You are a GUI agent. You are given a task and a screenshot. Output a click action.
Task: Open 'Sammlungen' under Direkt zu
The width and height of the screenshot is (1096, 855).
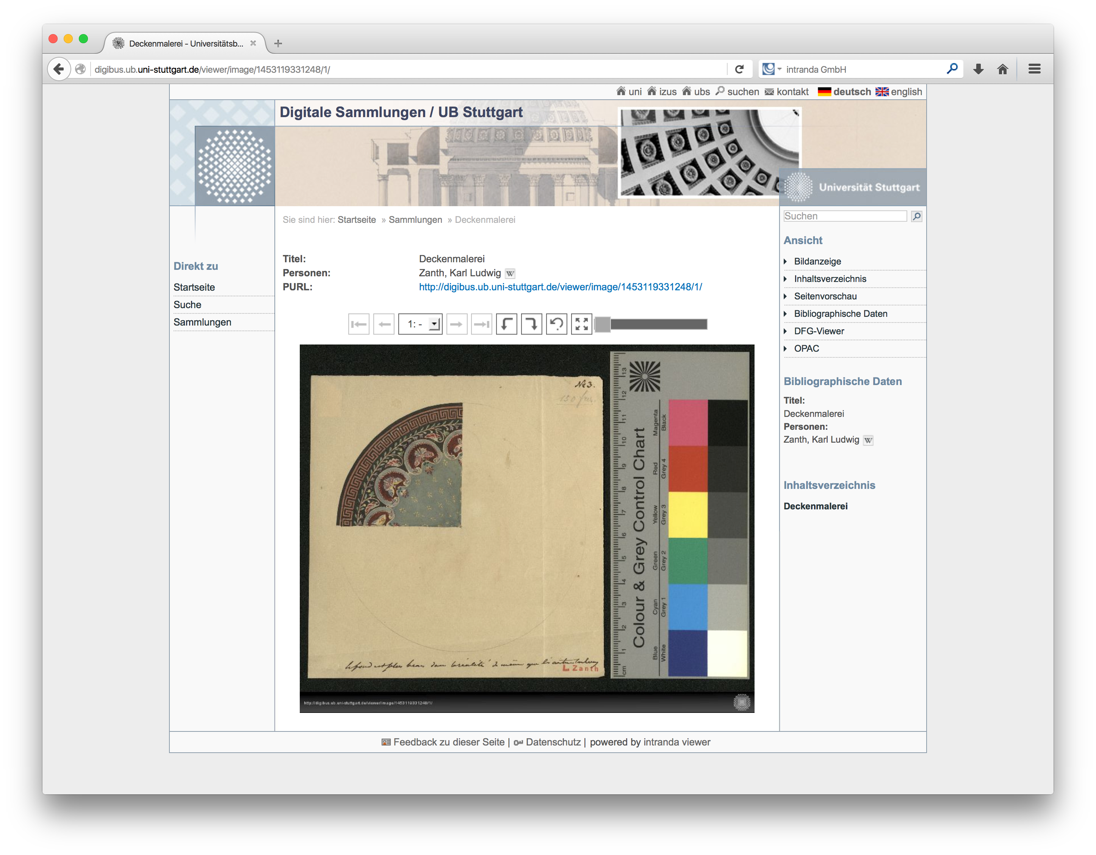tap(202, 323)
